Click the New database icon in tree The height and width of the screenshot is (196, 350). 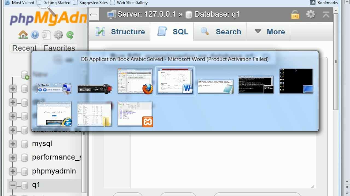point(25,75)
